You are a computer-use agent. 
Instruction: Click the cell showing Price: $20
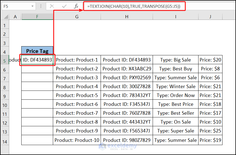(x=210, y=60)
